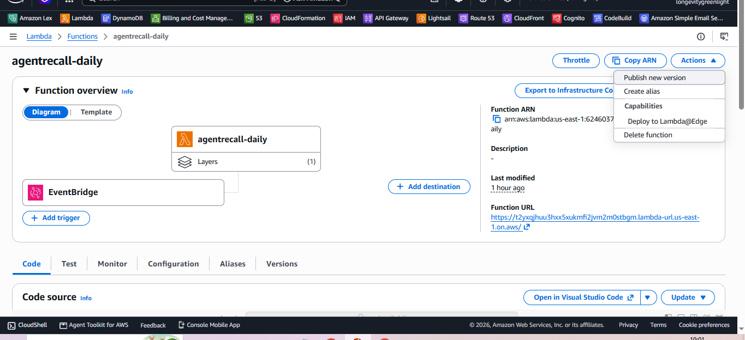Image resolution: width=745 pixels, height=340 pixels.
Task: Click the Layers stack icon
Action: (x=185, y=162)
